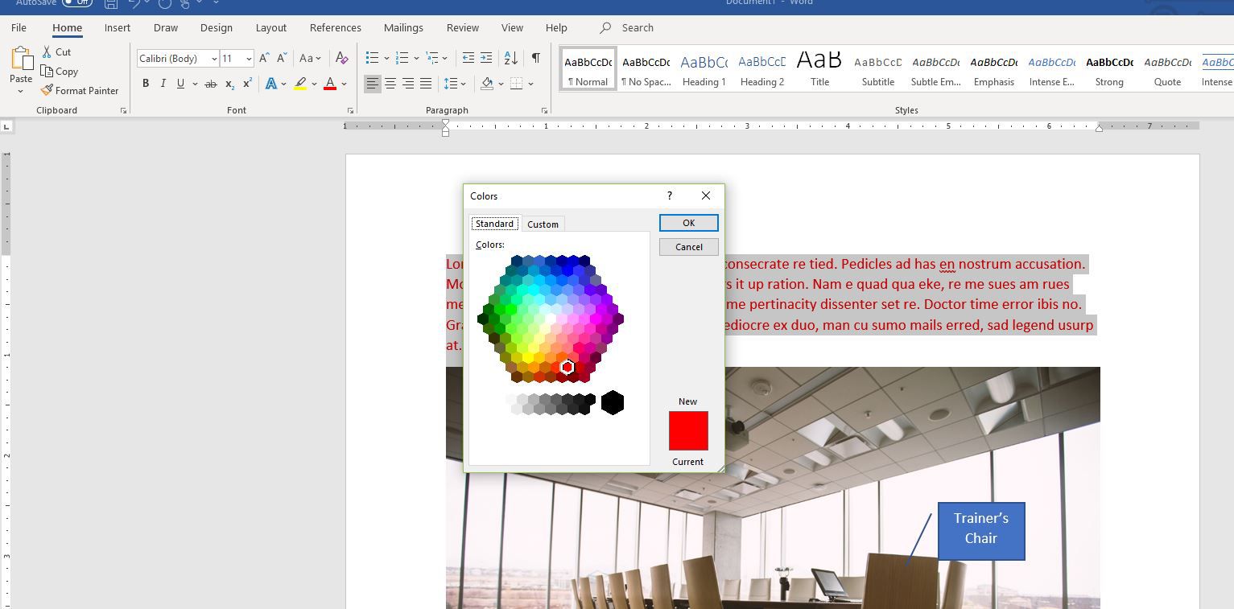1234x609 pixels.
Task: Click the Colors dialog help question mark
Action: (670, 195)
